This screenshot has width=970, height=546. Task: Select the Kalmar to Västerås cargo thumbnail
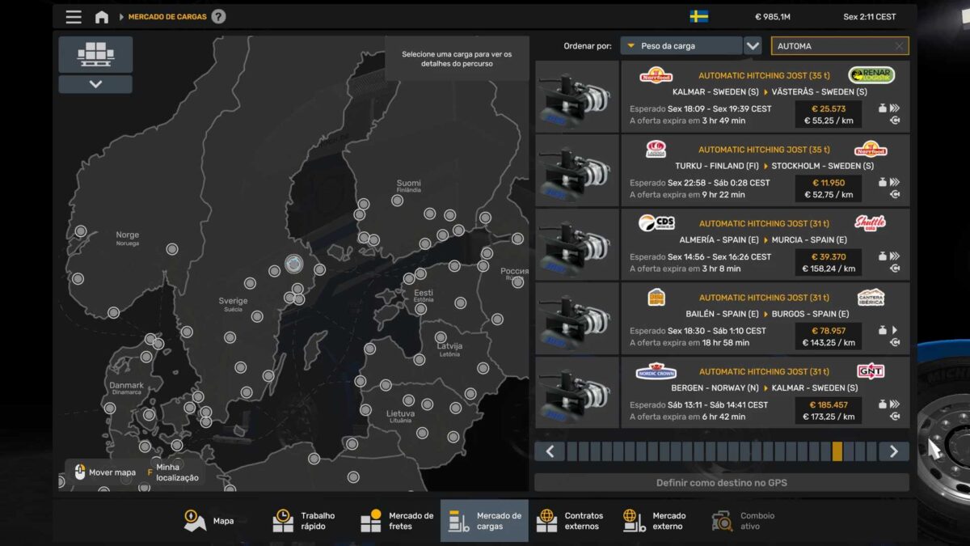coord(576,97)
